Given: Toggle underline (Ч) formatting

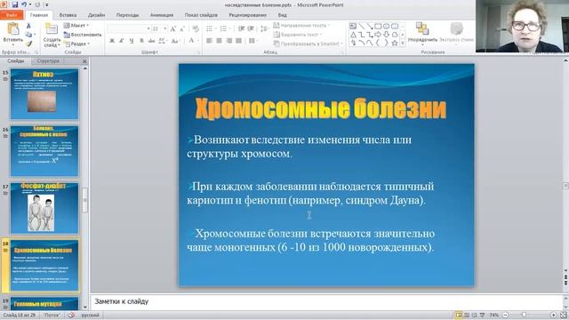Looking at the screenshot, I should [x=132, y=41].
